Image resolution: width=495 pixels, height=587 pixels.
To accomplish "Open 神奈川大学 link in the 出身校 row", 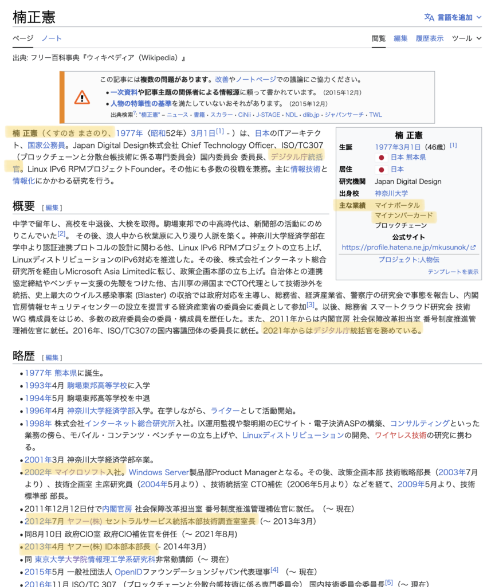I will tap(391, 193).
